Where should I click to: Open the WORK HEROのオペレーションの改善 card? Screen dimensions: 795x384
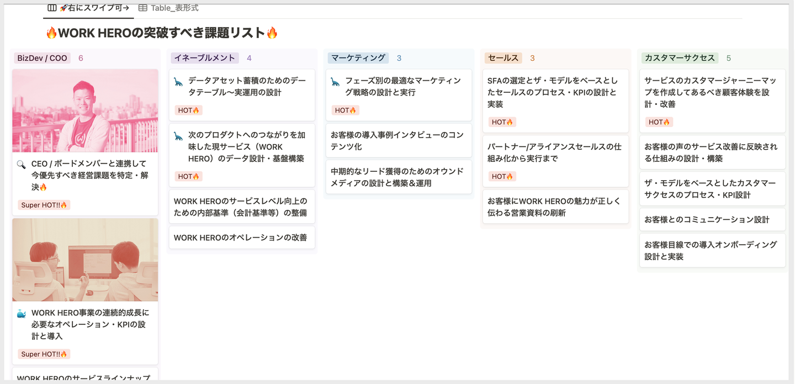point(242,238)
